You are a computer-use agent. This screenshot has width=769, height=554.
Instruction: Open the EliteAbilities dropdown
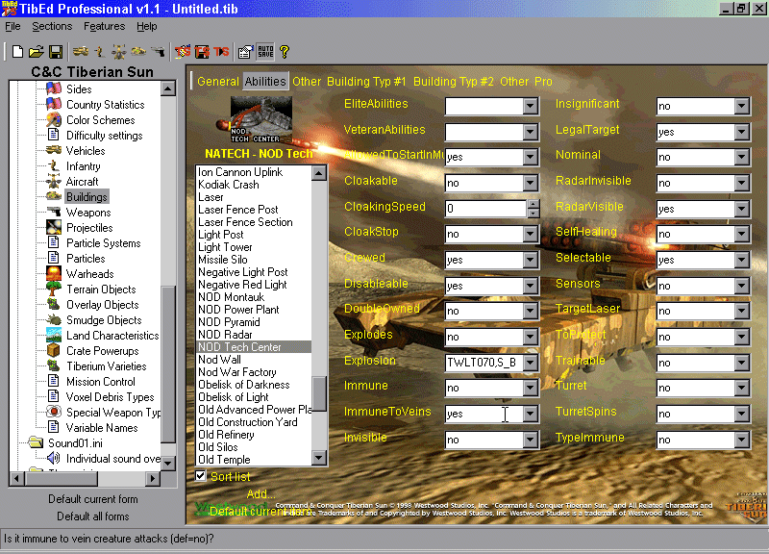(x=531, y=106)
